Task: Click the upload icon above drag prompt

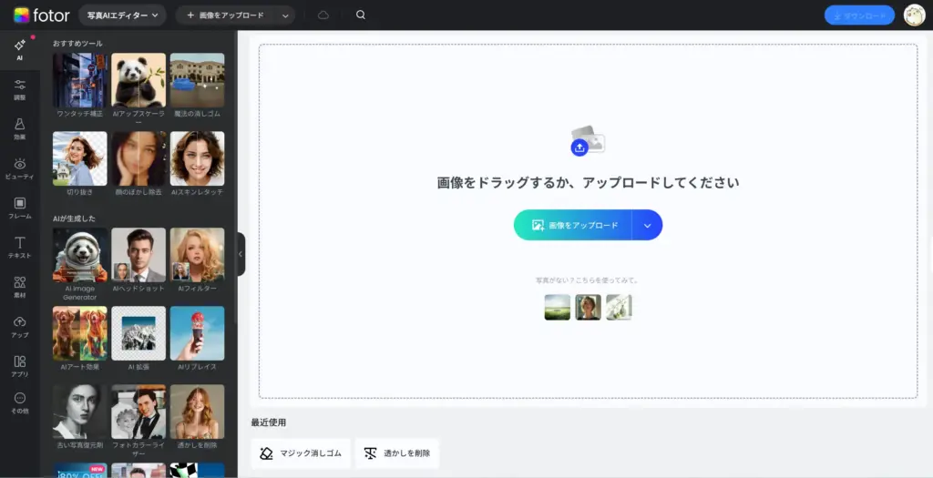Action: (x=587, y=141)
